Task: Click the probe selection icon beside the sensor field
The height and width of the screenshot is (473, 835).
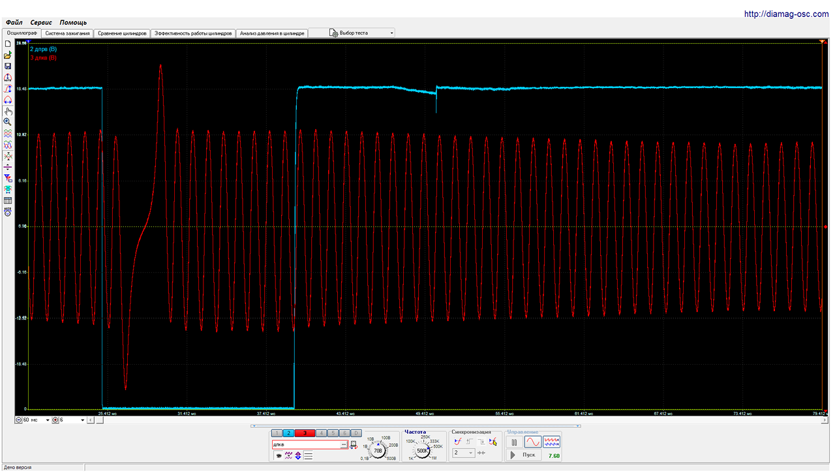Action: point(353,444)
